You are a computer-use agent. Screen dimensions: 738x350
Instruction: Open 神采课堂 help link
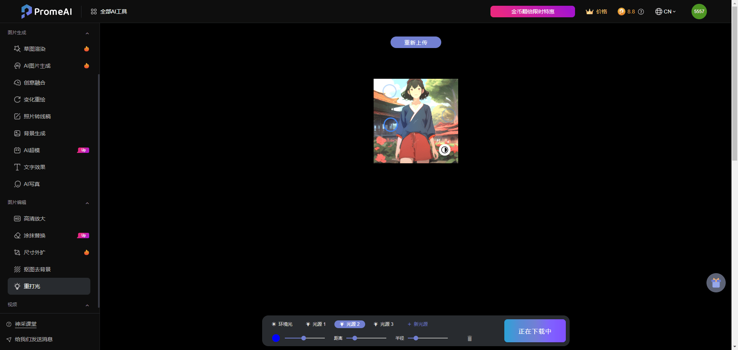click(x=26, y=324)
